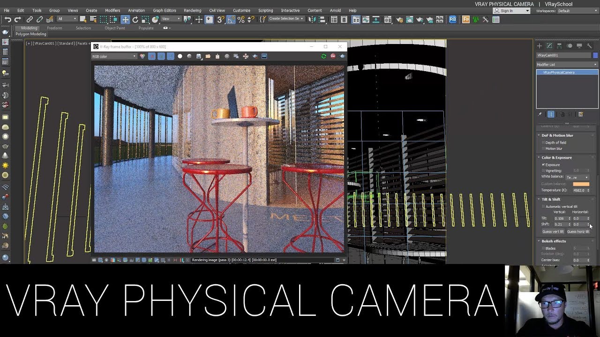Open the Modifiers menu
This screenshot has width=600, height=337.
point(112,10)
